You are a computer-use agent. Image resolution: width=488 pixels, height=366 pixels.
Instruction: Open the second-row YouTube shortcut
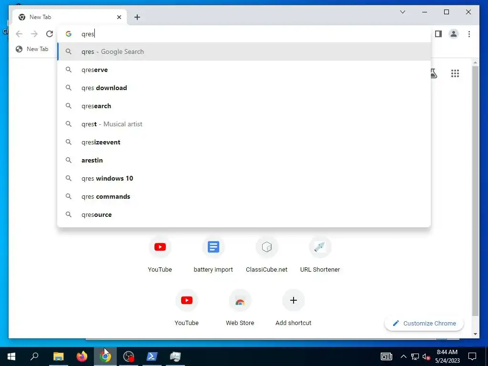point(187,307)
